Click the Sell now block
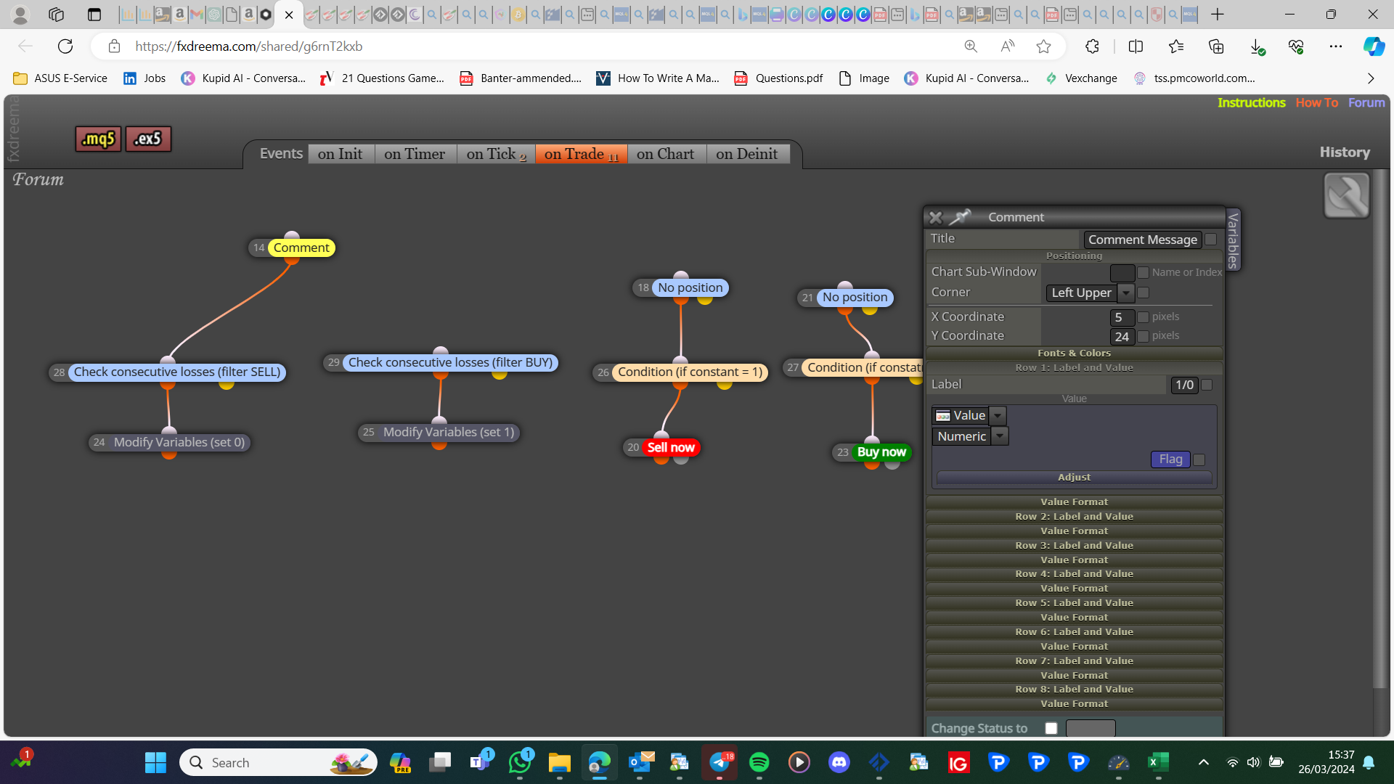The width and height of the screenshot is (1394, 784). tap(671, 447)
